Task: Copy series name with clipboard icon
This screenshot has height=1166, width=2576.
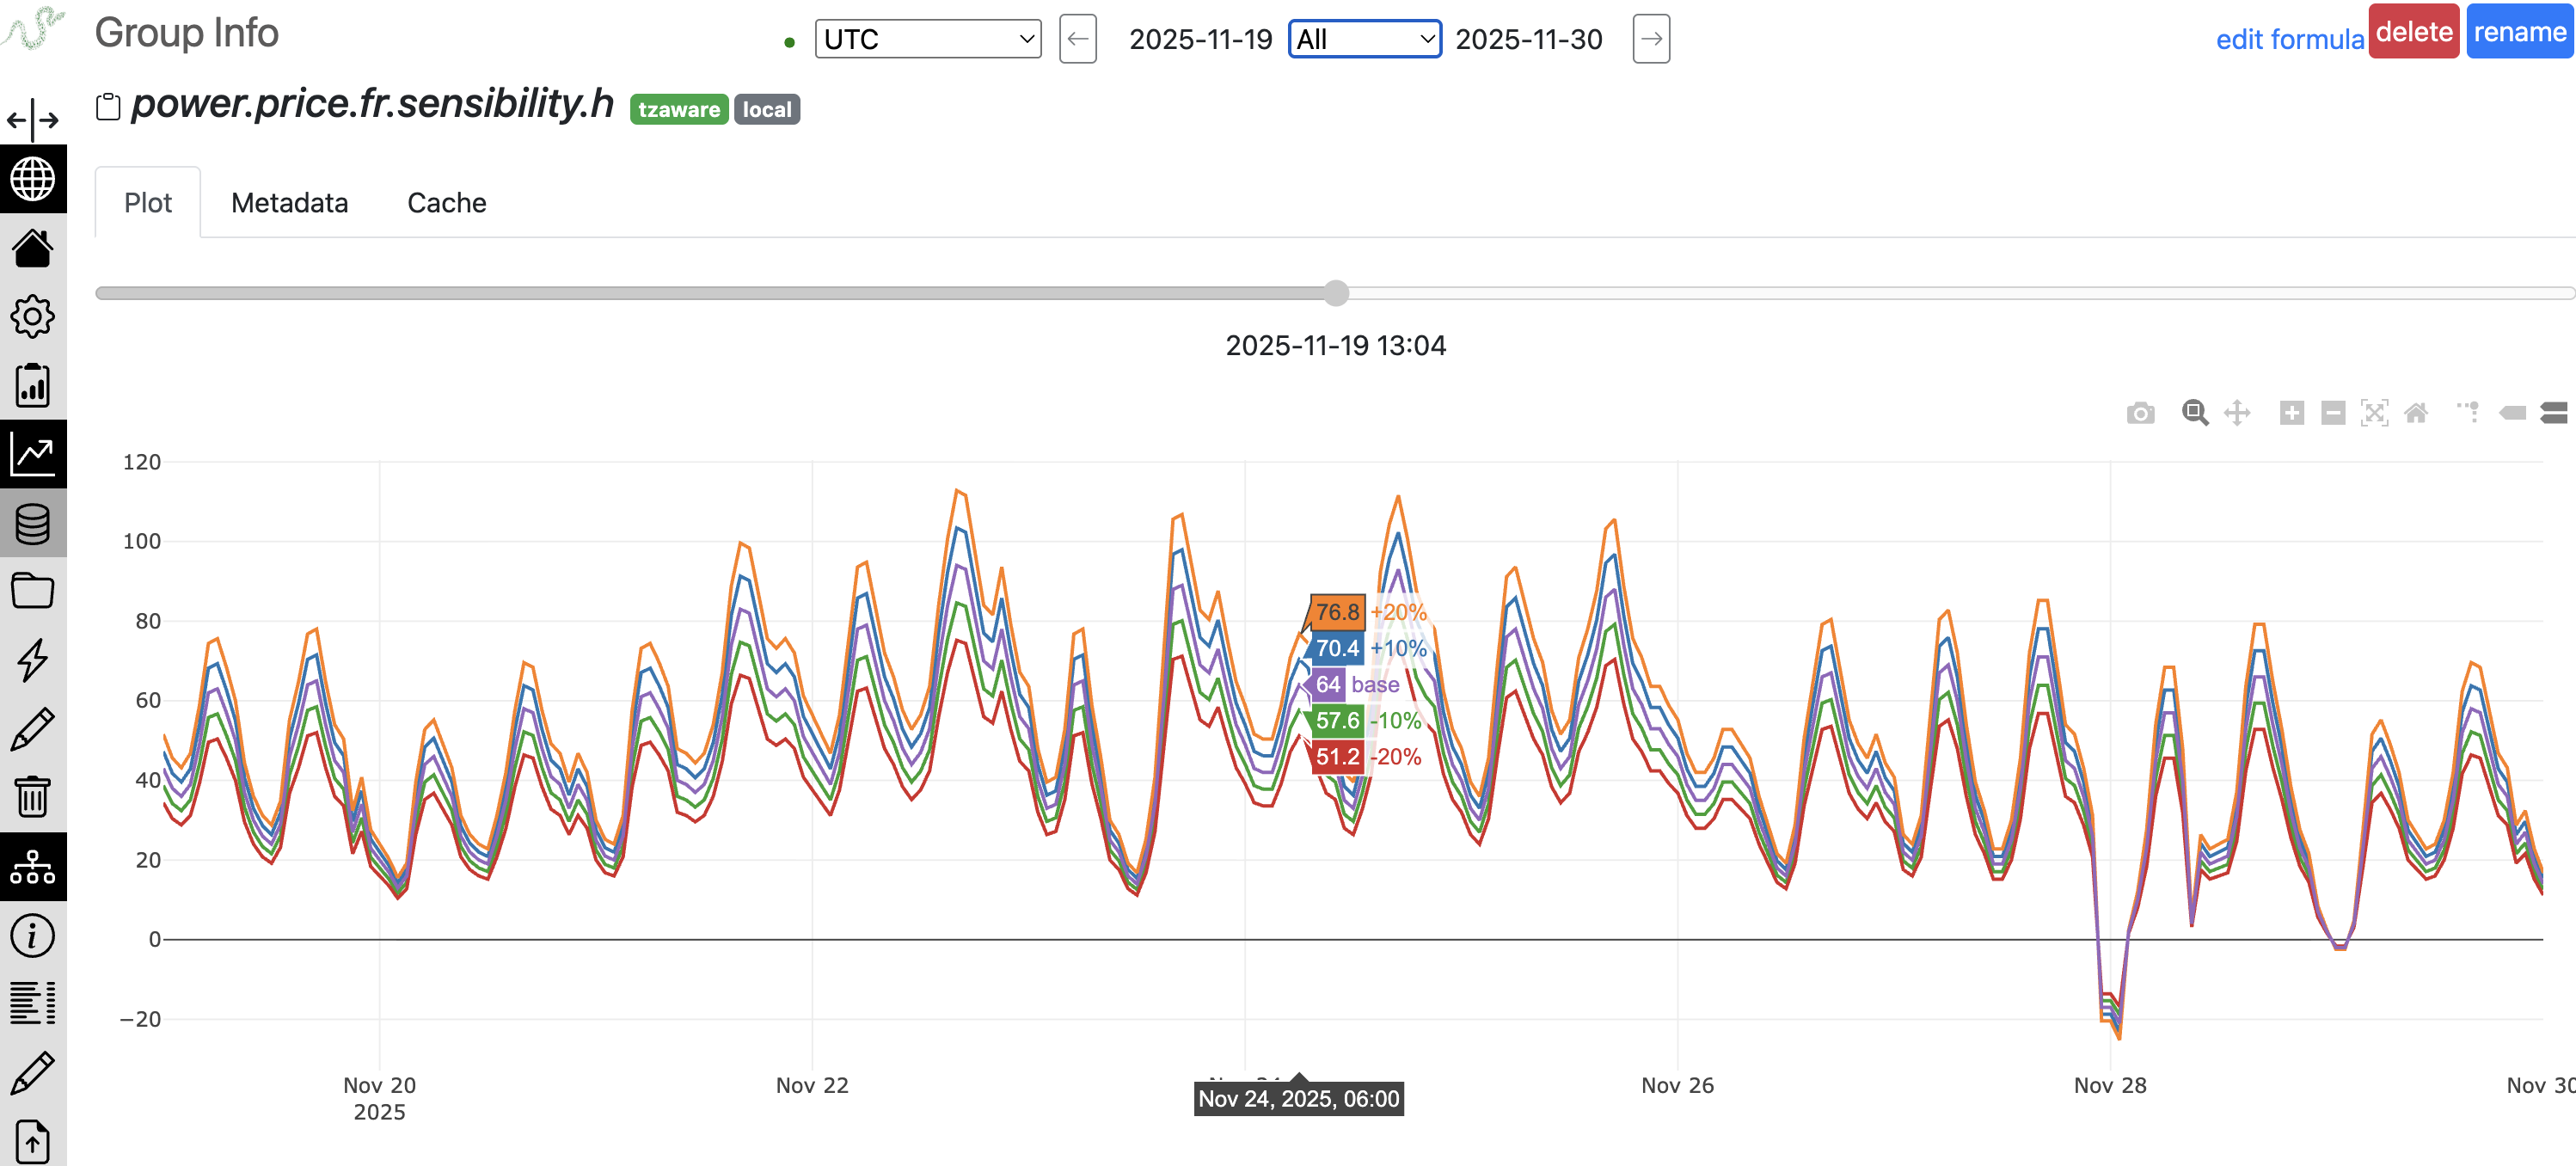Action: point(108,107)
